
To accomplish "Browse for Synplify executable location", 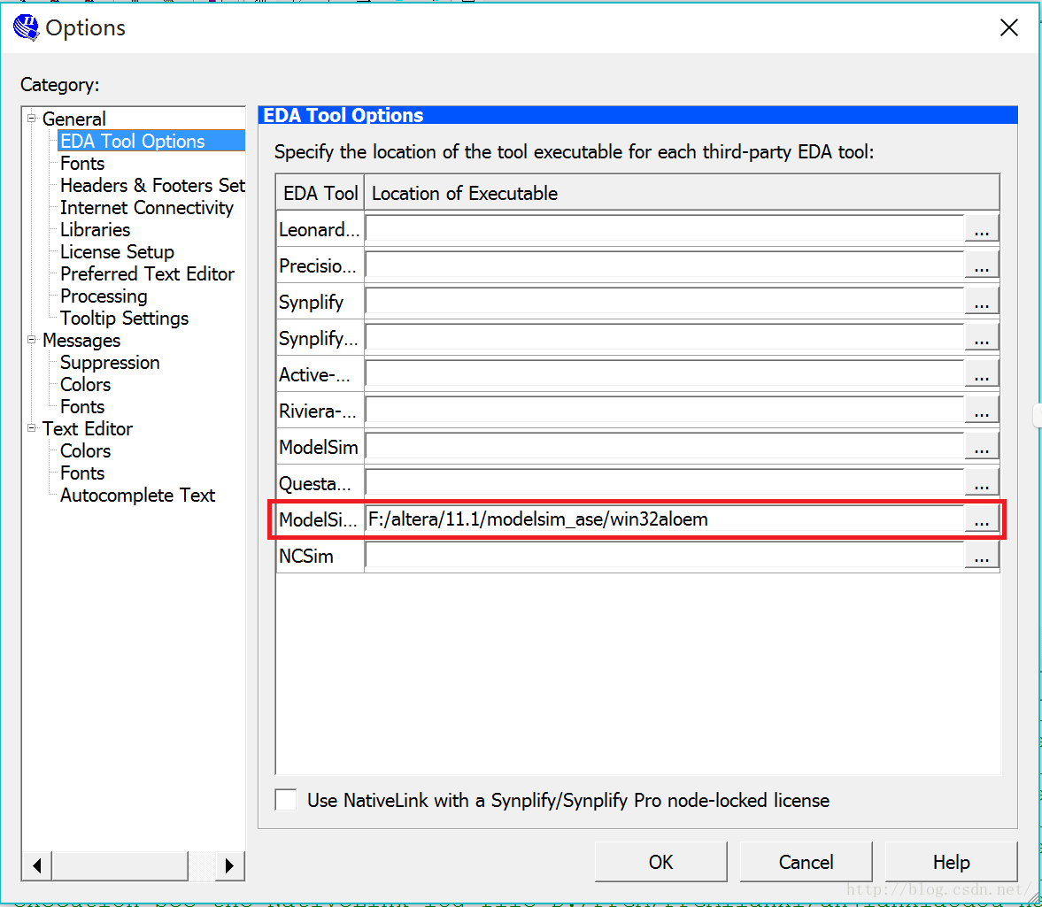I will pyautogui.click(x=982, y=302).
